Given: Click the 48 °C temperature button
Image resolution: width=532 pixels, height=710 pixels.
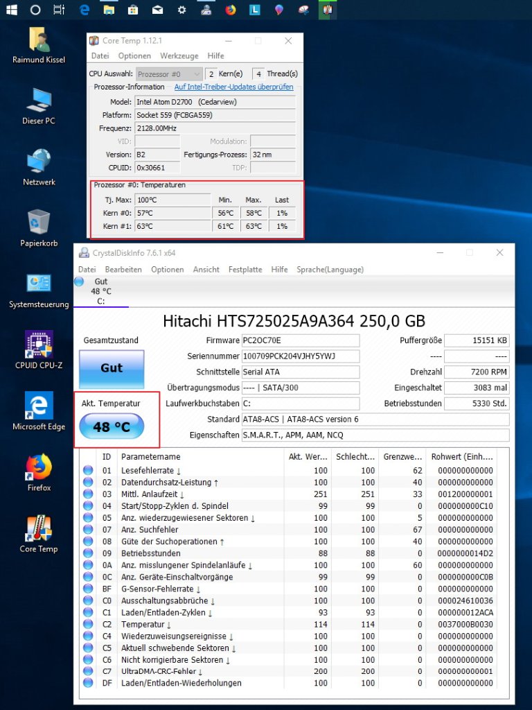Looking at the screenshot, I should click(x=112, y=426).
